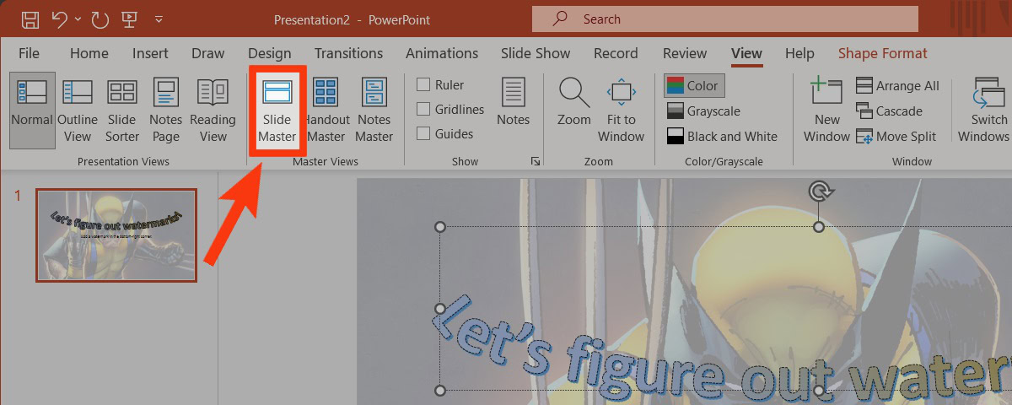Switch to Grayscale view mode
The image size is (1012, 405).
pos(702,111)
